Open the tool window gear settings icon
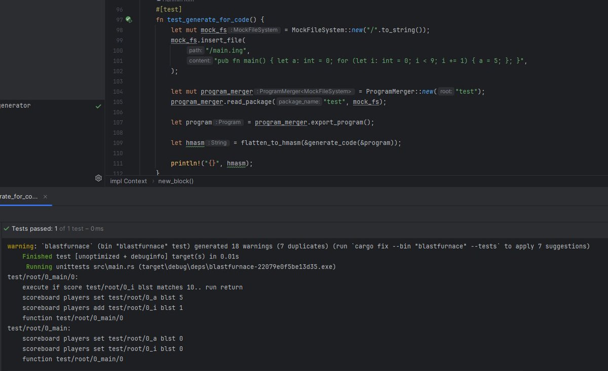 (x=99, y=178)
